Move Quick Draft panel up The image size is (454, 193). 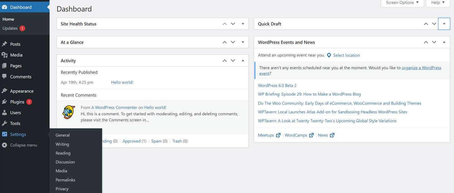[x=426, y=24]
